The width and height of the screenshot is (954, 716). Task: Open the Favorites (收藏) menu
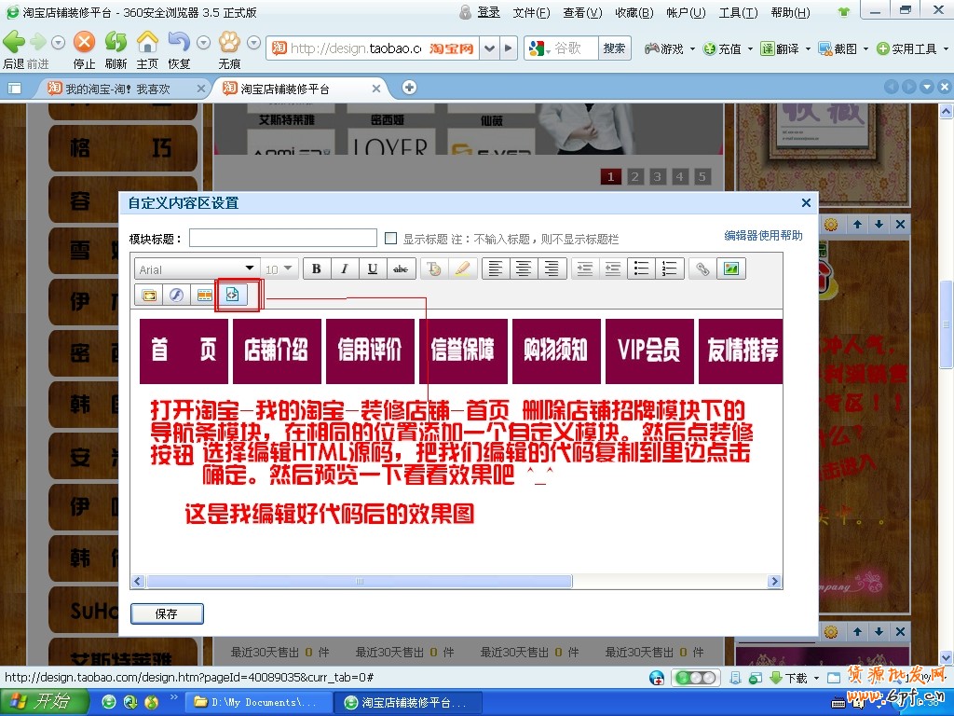pyautogui.click(x=634, y=13)
